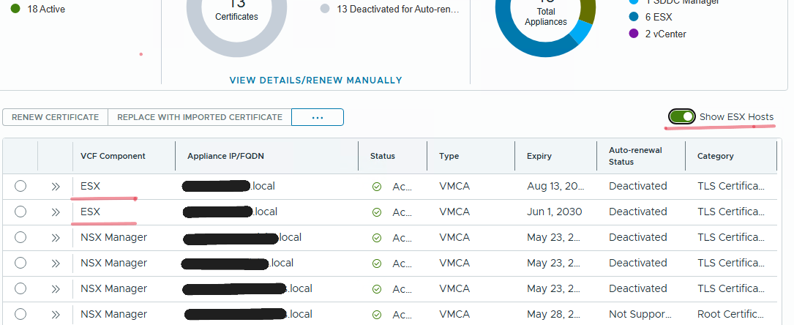Click Active status icon in last NSX Manager row
This screenshot has height=325, width=794.
point(377,315)
